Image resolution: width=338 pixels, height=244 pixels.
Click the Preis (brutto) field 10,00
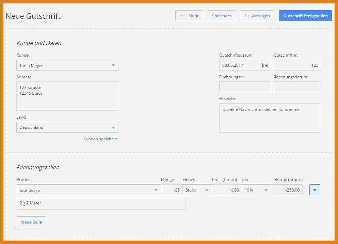pos(226,190)
